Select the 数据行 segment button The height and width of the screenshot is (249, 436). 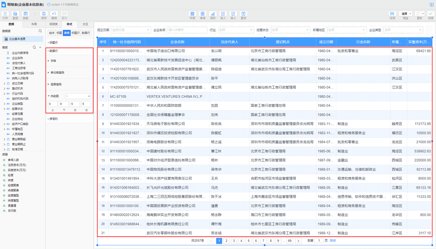[x=86, y=33]
